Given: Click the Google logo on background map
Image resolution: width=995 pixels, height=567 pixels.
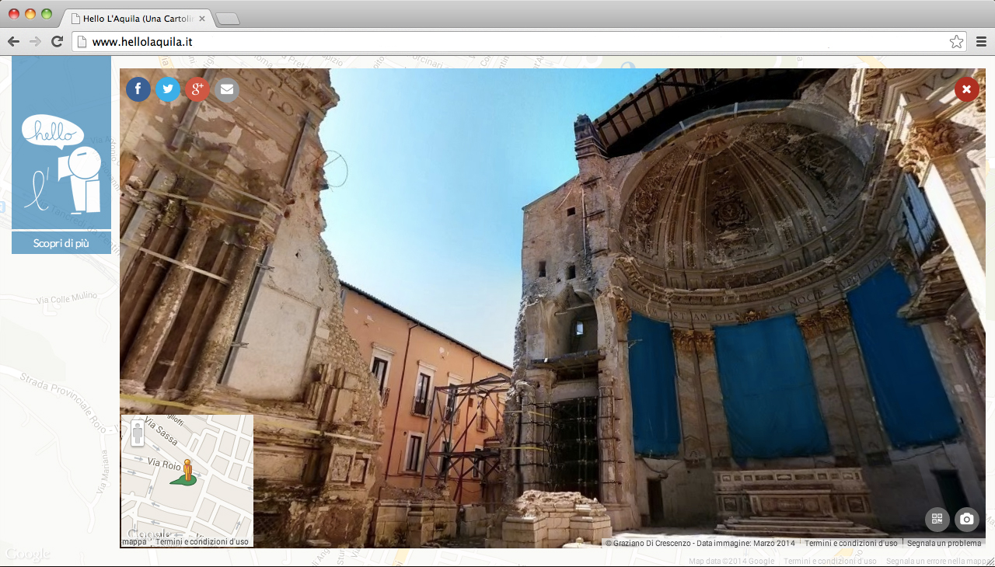Looking at the screenshot, I should (x=28, y=554).
